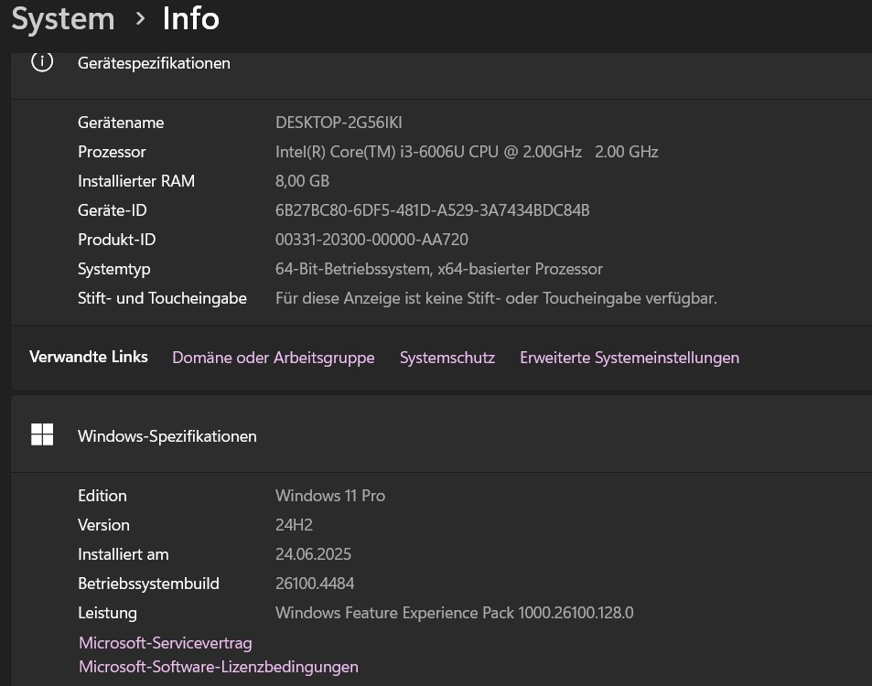Click the Prozessor label
This screenshot has height=686, width=872.
tap(112, 152)
